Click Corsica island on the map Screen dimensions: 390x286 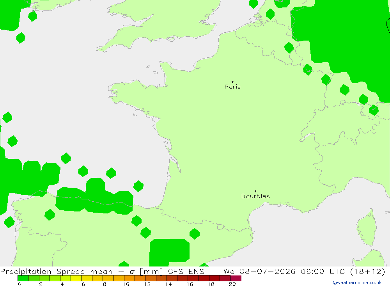click(x=367, y=227)
